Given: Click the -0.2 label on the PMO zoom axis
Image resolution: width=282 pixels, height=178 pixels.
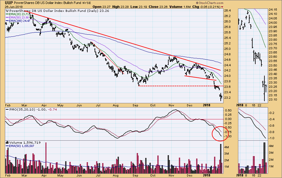Looking at the screenshot, I should click(272, 113).
